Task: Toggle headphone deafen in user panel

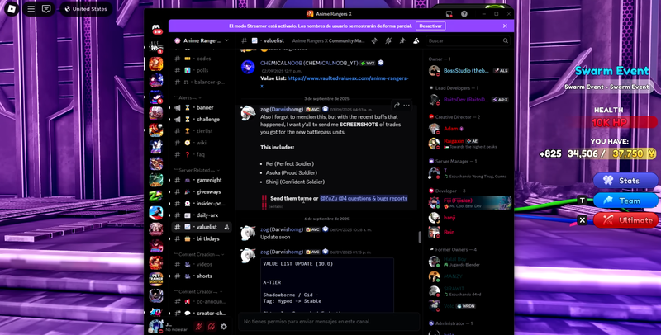Action: coord(212,326)
